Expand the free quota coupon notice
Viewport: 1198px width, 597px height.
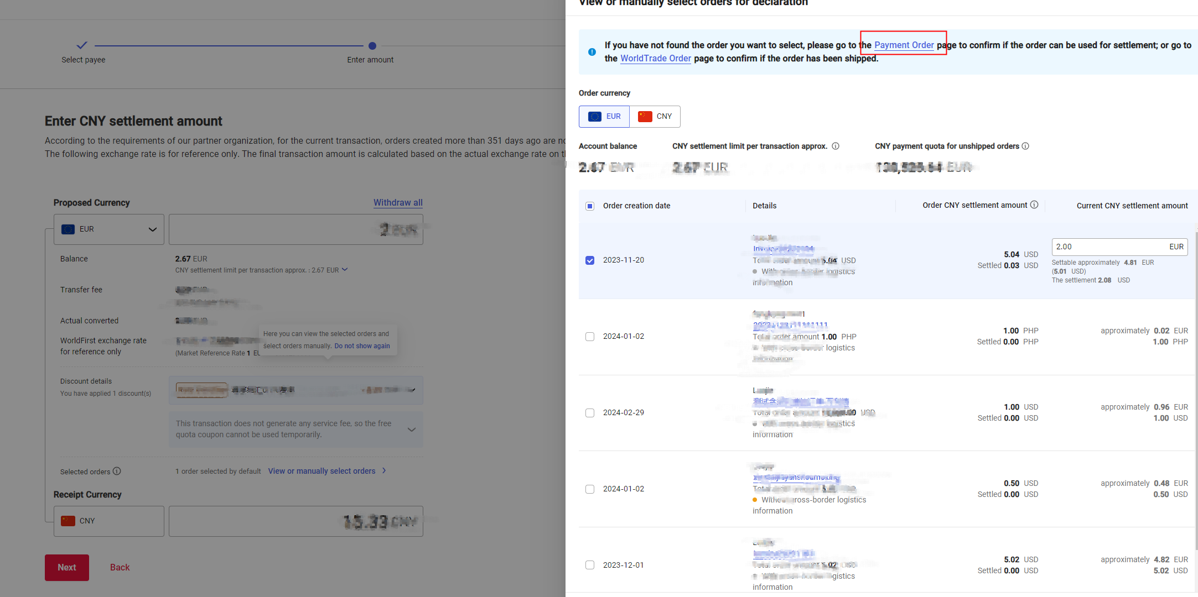pos(412,430)
